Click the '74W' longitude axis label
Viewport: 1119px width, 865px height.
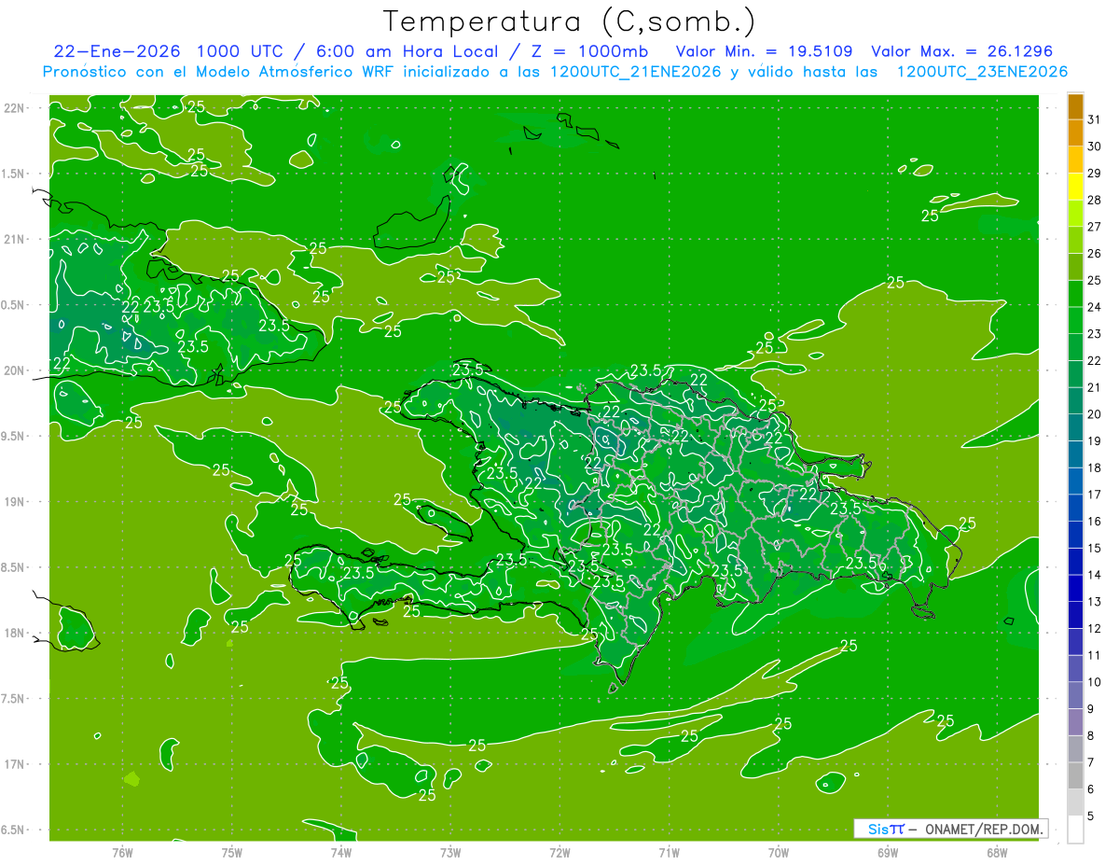[x=341, y=852]
